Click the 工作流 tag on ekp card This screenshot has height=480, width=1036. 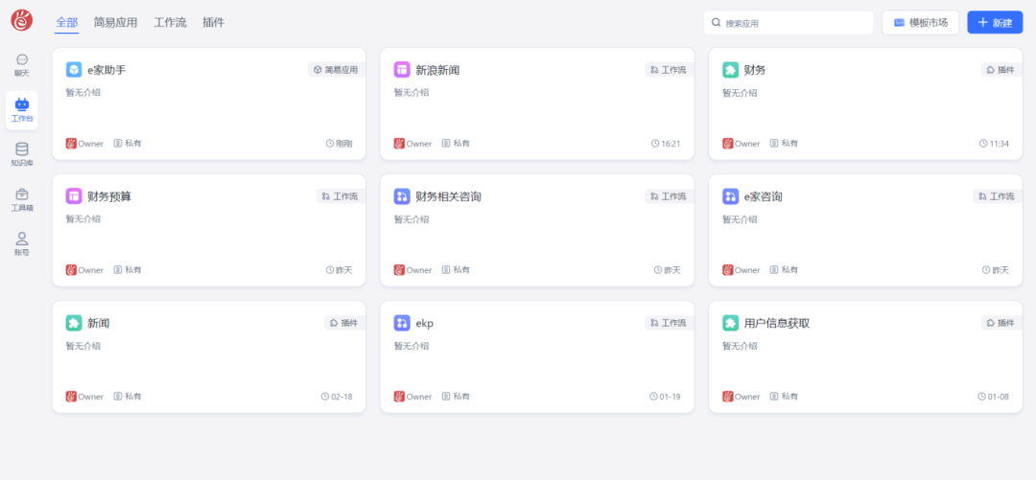point(670,323)
